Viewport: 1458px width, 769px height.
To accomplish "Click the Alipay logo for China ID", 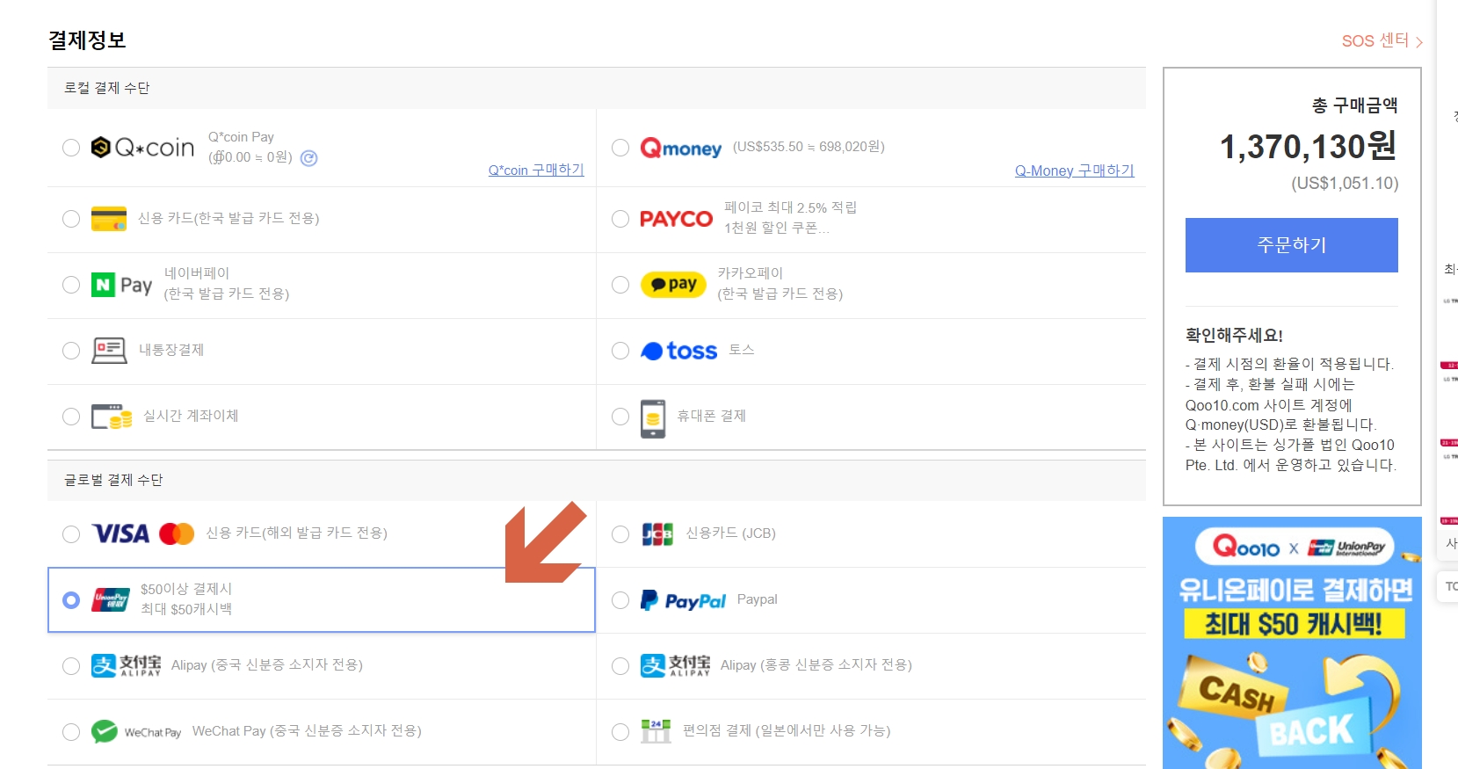I will point(127,665).
